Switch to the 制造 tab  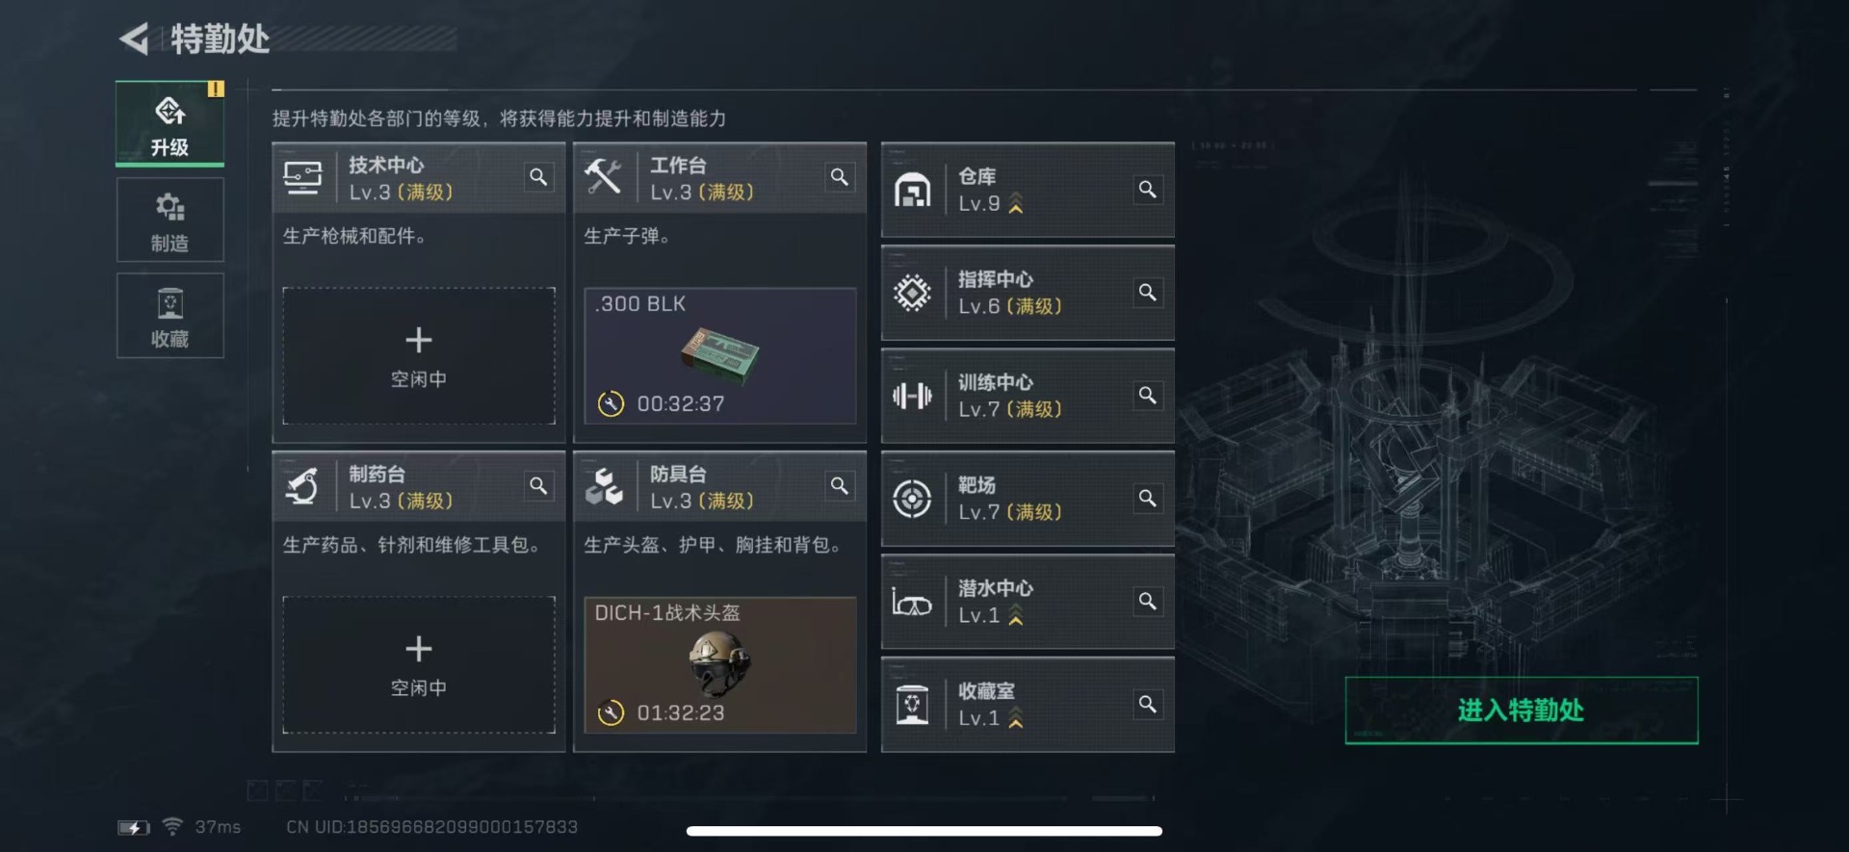170,219
